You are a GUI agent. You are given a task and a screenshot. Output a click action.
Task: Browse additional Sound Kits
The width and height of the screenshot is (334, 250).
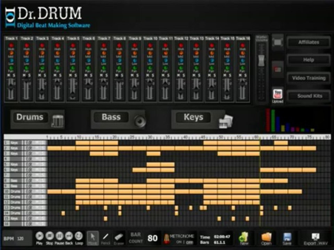point(309,96)
